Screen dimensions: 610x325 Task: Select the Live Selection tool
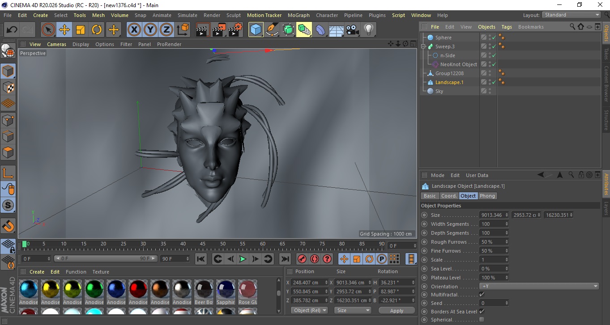tap(48, 30)
